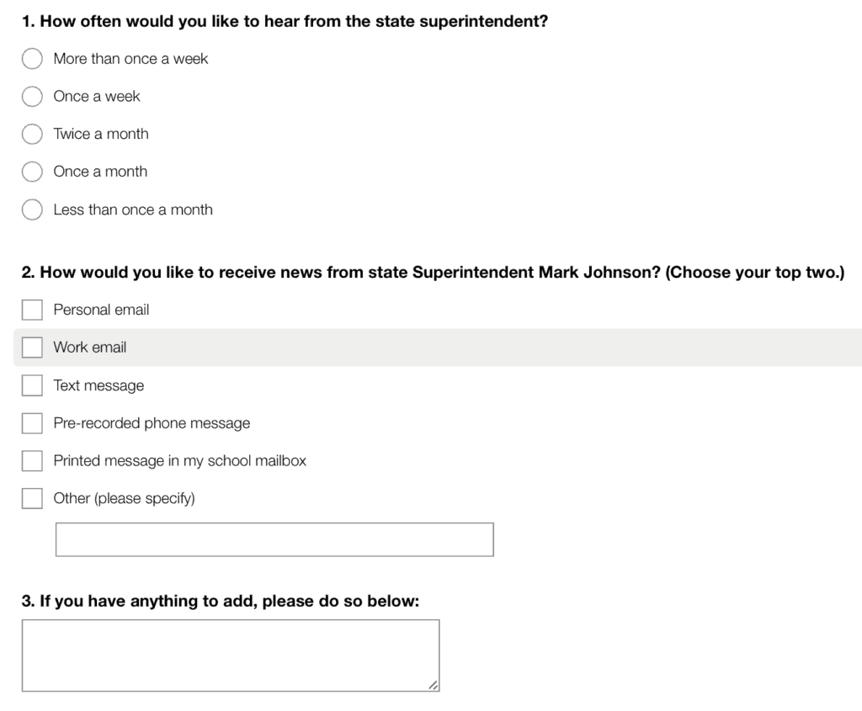
Task: Click the text area resize handle
Action: (x=434, y=685)
